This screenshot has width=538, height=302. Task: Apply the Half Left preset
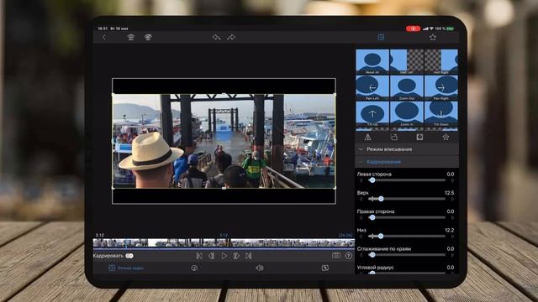tap(407, 61)
